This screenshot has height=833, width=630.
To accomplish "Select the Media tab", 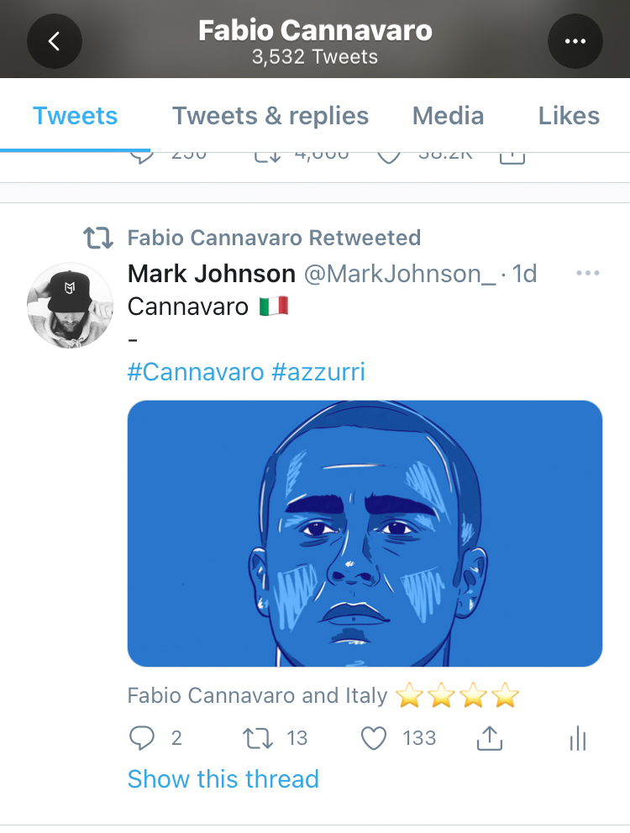I will (x=449, y=116).
